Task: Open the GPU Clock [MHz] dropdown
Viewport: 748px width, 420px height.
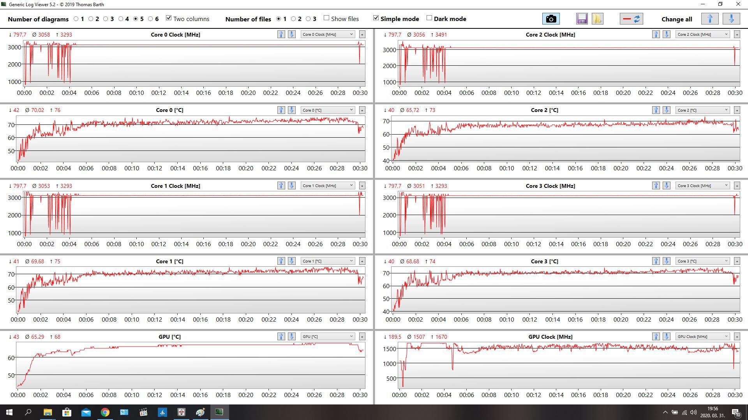Action: point(702,336)
